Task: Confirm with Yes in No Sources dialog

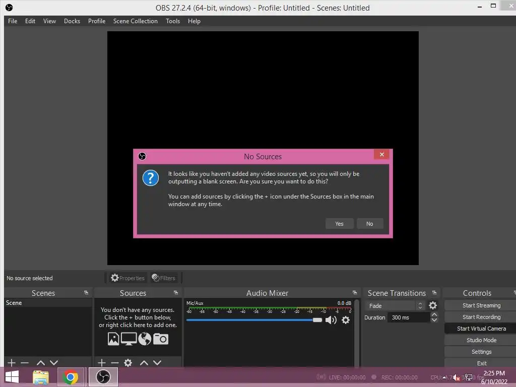Action: coord(339,224)
